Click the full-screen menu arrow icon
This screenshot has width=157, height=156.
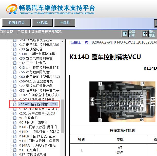point(125,34)
